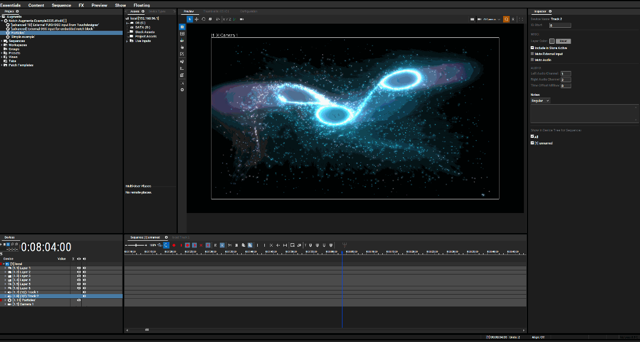Click the orange magnifier icon in preview
This screenshot has height=342, width=640.
click(506, 19)
